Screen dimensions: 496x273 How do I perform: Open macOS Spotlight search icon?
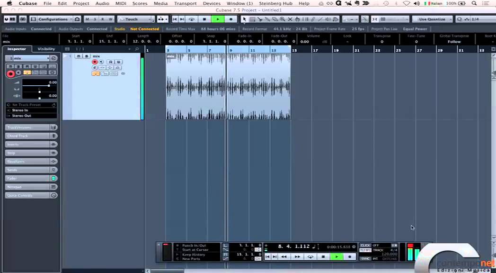pos(474,3)
